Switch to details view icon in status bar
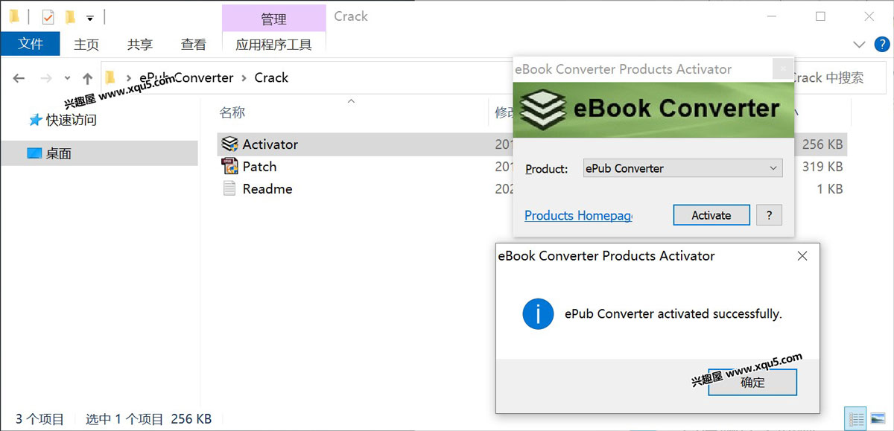This screenshot has height=431, width=894. coord(856,419)
